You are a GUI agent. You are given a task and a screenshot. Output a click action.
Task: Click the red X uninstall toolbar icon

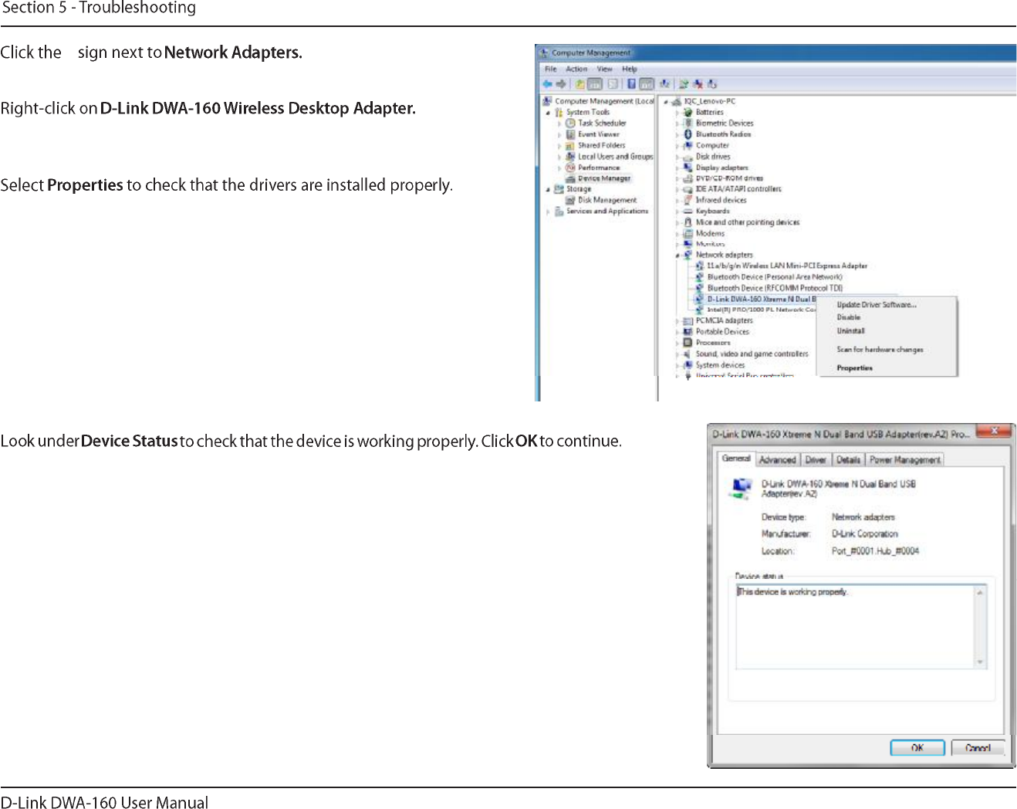pyautogui.click(x=698, y=84)
